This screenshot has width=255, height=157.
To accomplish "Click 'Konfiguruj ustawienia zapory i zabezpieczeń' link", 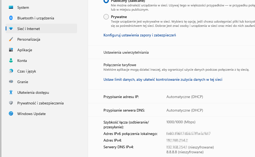I will [x=139, y=35].
